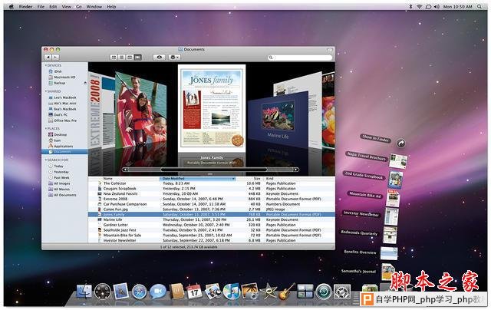
Task: Open Time Machine in the Dock
Action: 324,292
